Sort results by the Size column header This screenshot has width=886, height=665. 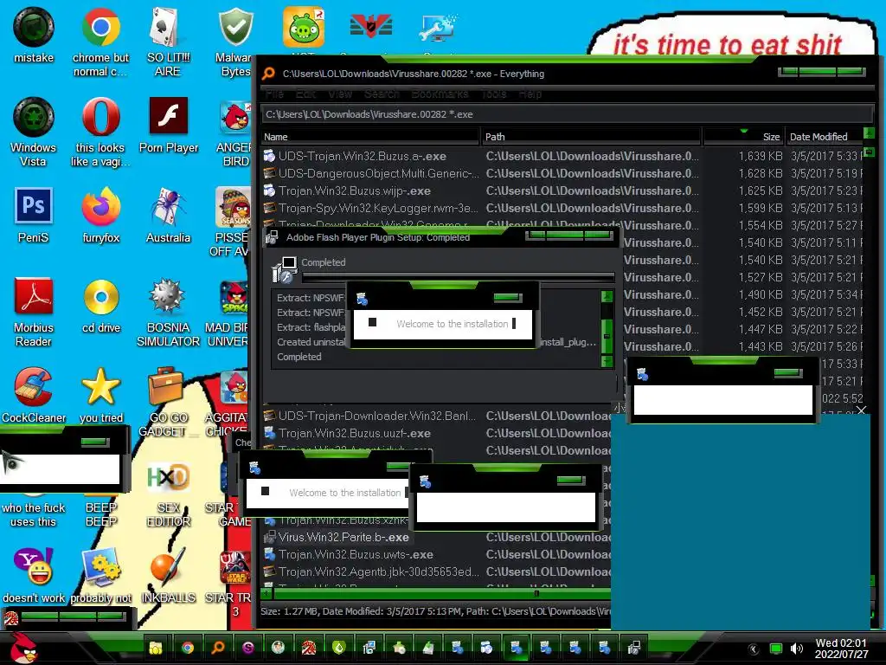[743, 137]
